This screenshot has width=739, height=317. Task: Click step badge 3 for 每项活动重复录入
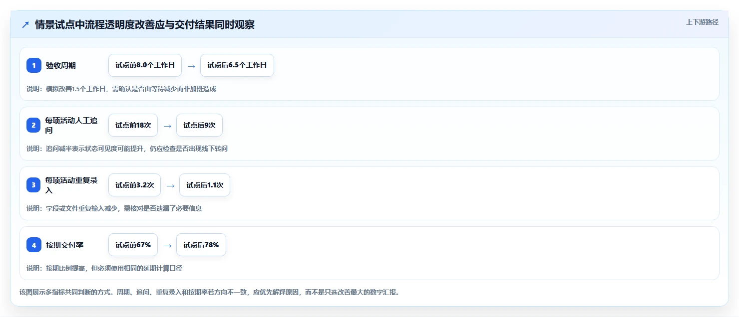pyautogui.click(x=34, y=185)
